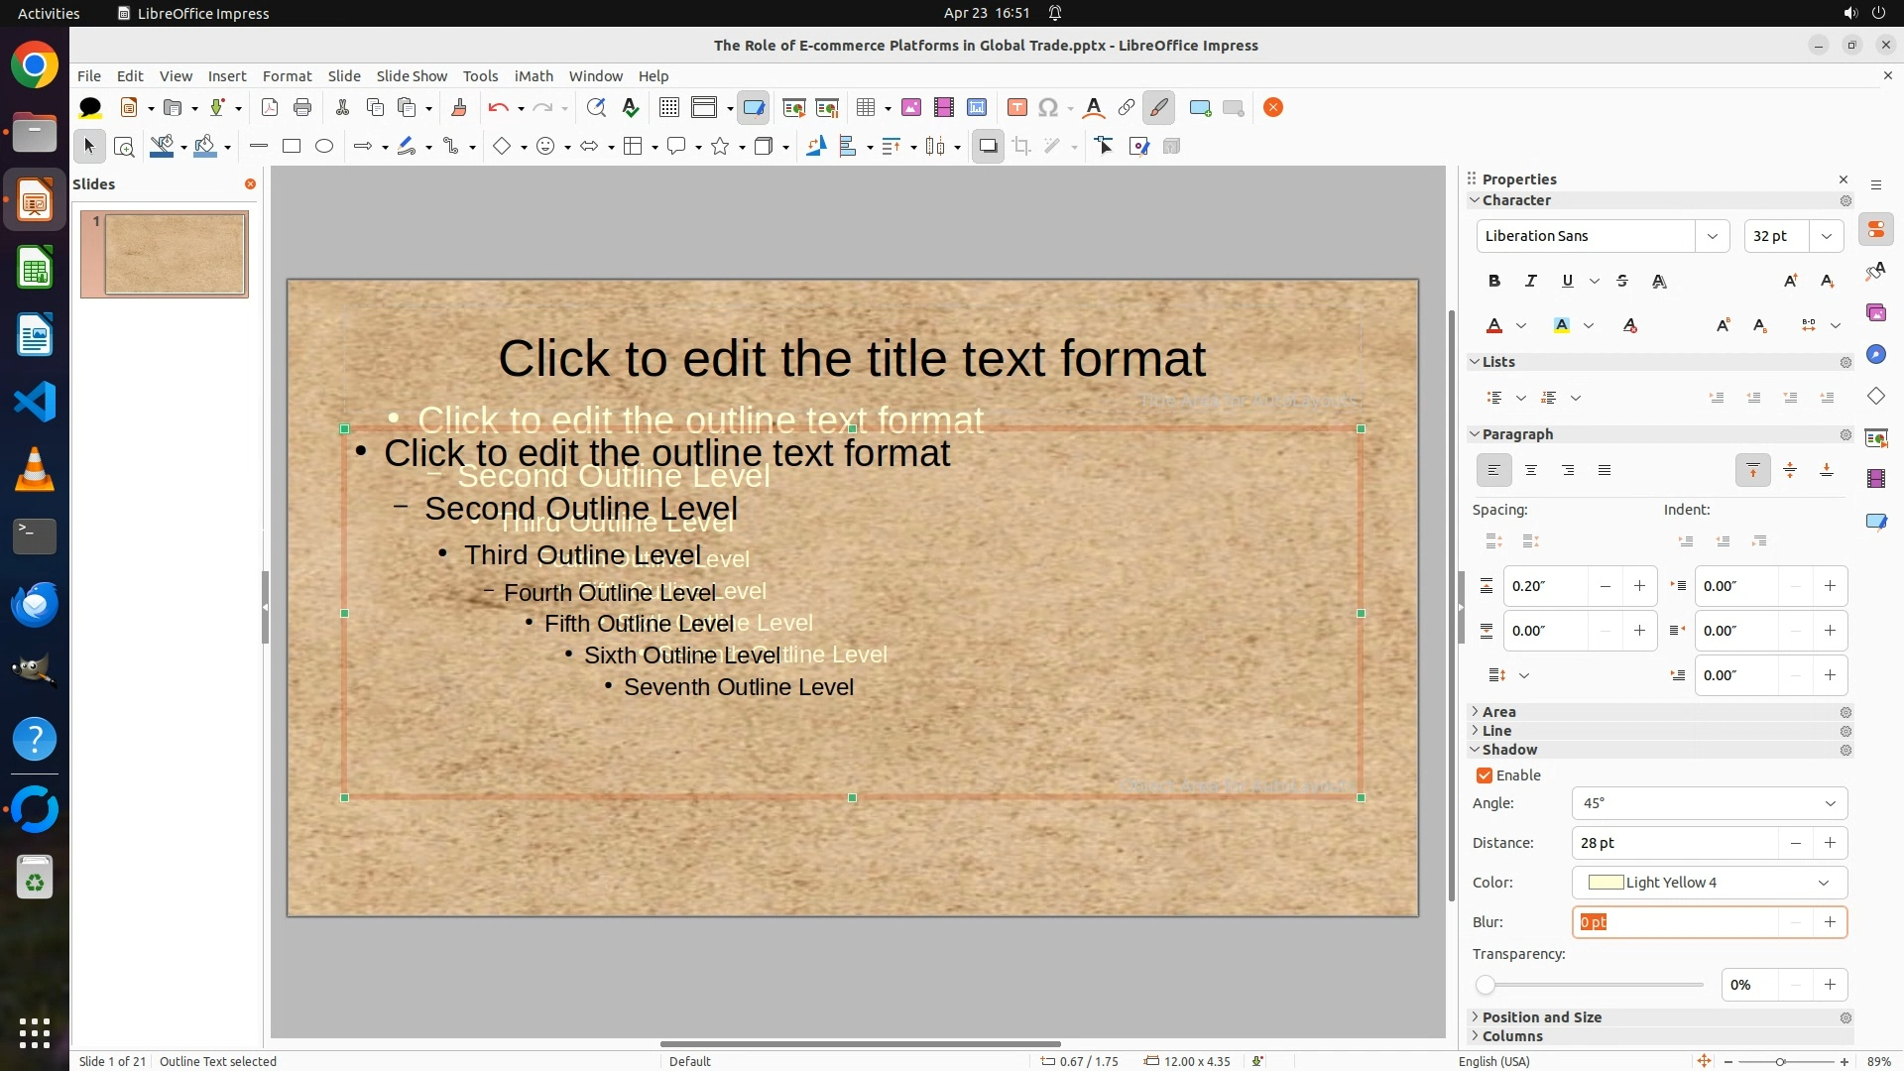Uncheck the shadow Enable checkbox
The width and height of the screenshot is (1904, 1071).
(1485, 775)
